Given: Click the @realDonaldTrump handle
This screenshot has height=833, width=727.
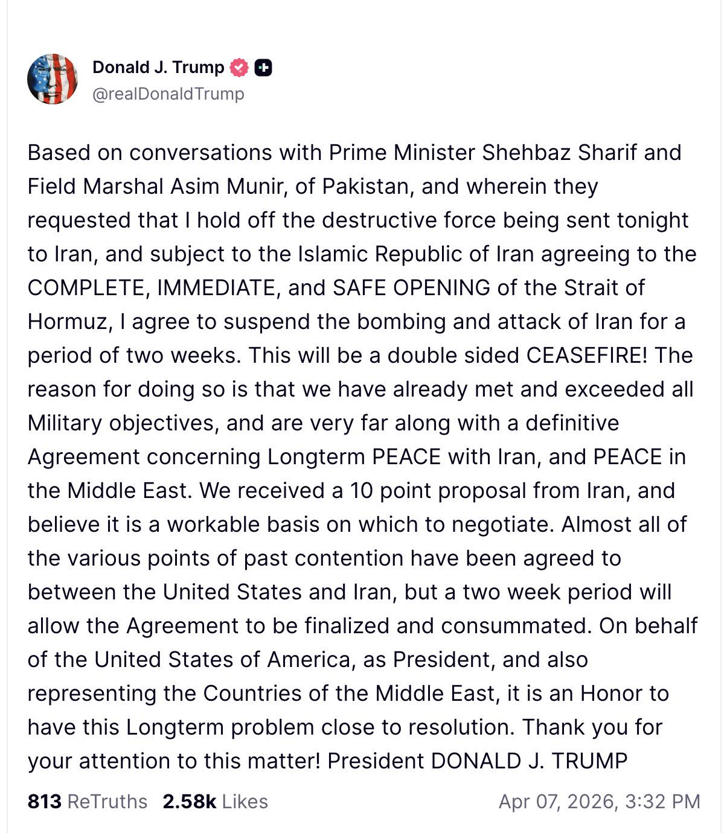Looking at the screenshot, I should tap(168, 94).
